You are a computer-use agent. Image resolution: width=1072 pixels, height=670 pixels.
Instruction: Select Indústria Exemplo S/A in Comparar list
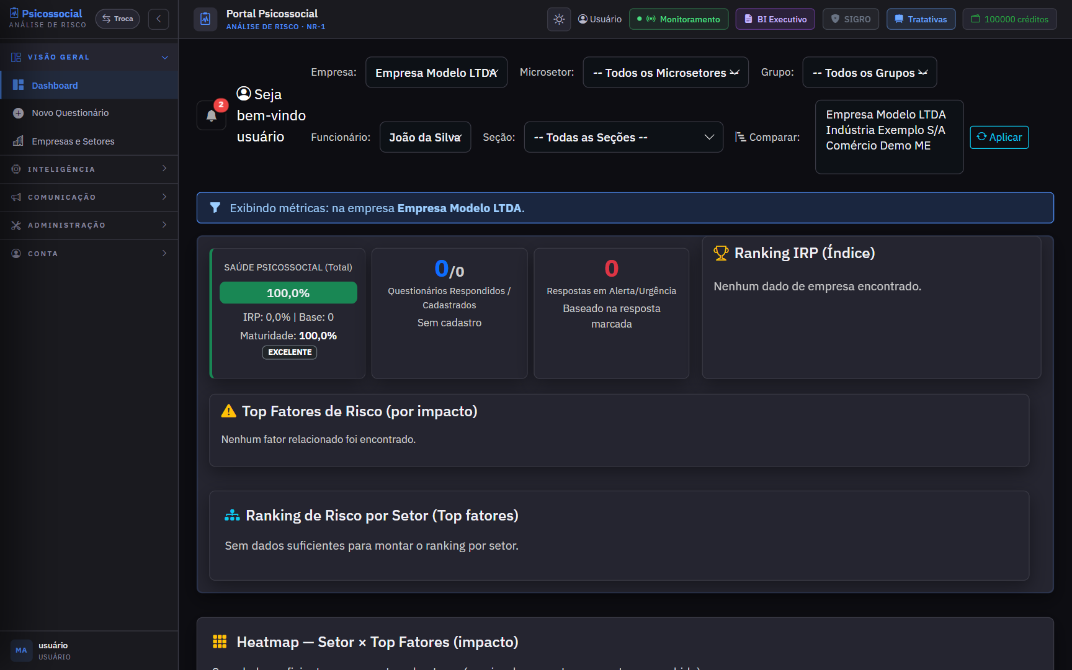pos(885,130)
